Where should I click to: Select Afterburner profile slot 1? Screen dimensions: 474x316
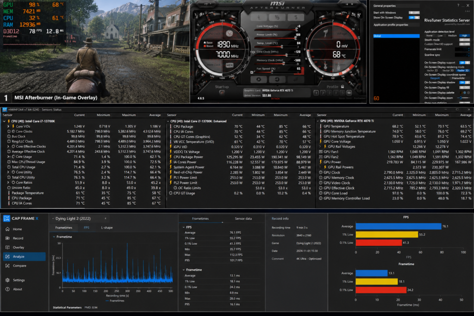[x=316, y=93]
